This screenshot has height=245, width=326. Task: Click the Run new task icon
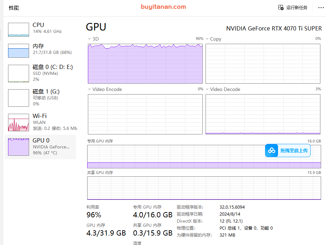click(280, 7)
